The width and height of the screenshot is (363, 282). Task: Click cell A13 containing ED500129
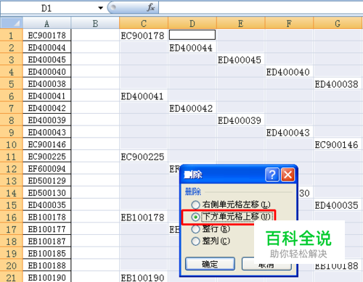[x=46, y=181]
